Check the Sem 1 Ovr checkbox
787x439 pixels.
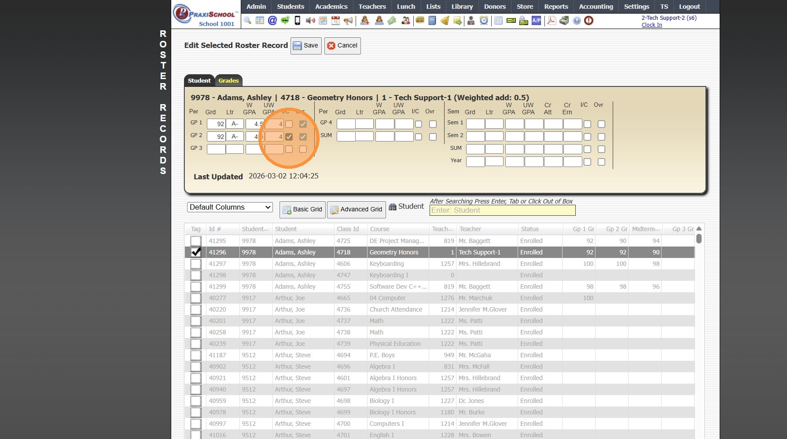601,124
